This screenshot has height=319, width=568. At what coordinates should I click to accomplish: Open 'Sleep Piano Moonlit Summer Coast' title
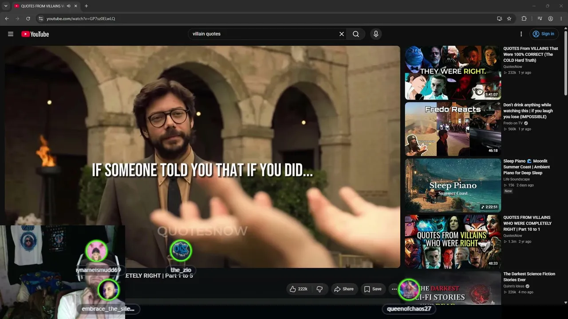coord(526,167)
